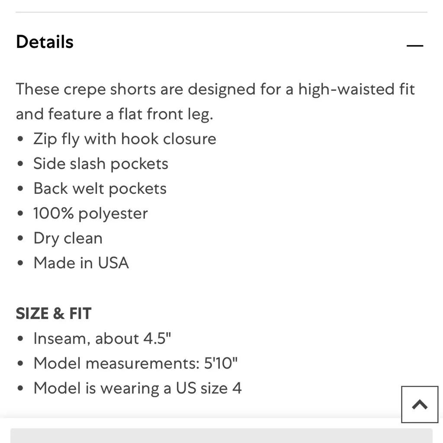Click the "Model measurements: 5'10"" text
The image size is (443, 443).
pos(135,363)
